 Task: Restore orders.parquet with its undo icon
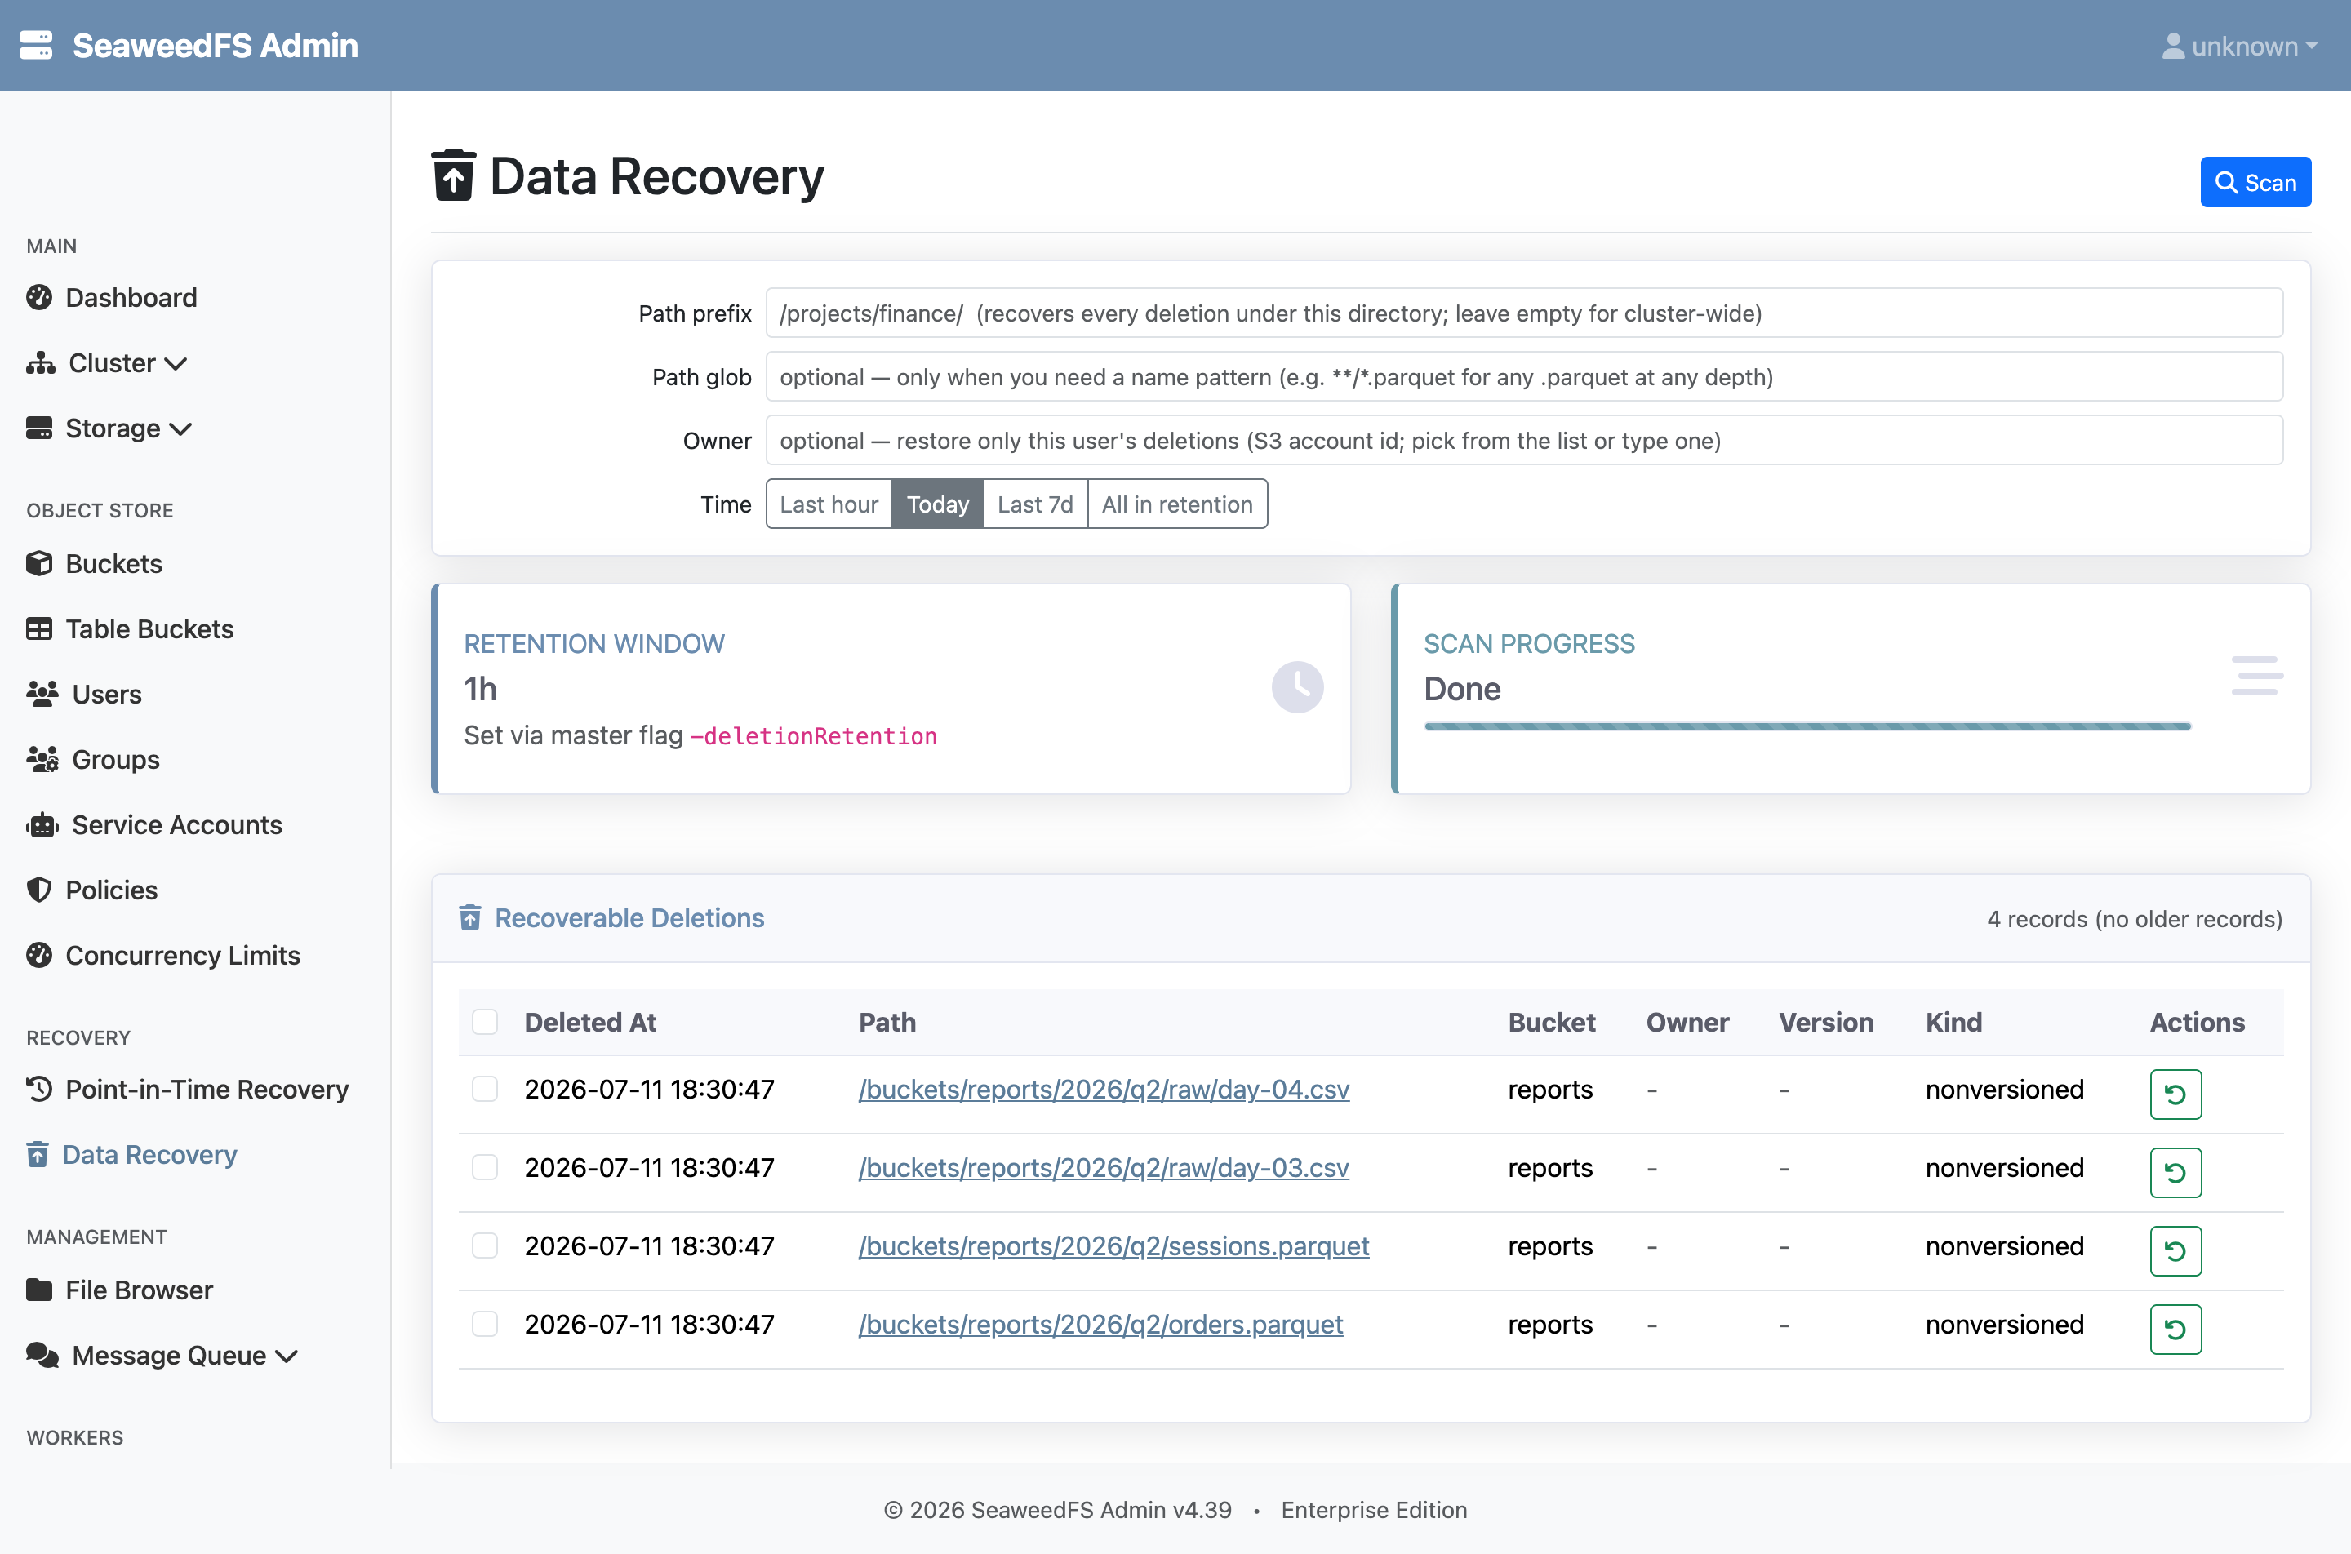pos(2175,1329)
